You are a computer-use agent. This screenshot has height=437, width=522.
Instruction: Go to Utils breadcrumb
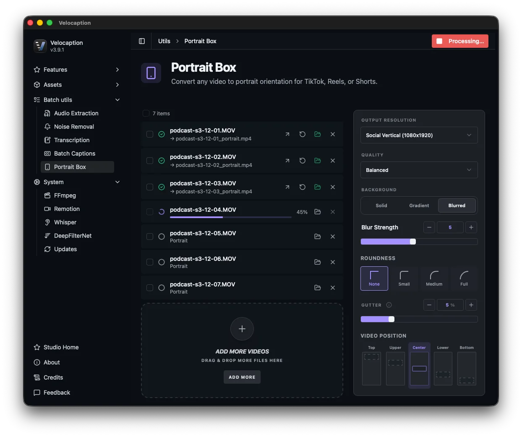(164, 41)
